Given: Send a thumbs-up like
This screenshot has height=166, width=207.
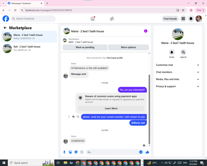Looking at the screenshot, I should click(x=147, y=152).
